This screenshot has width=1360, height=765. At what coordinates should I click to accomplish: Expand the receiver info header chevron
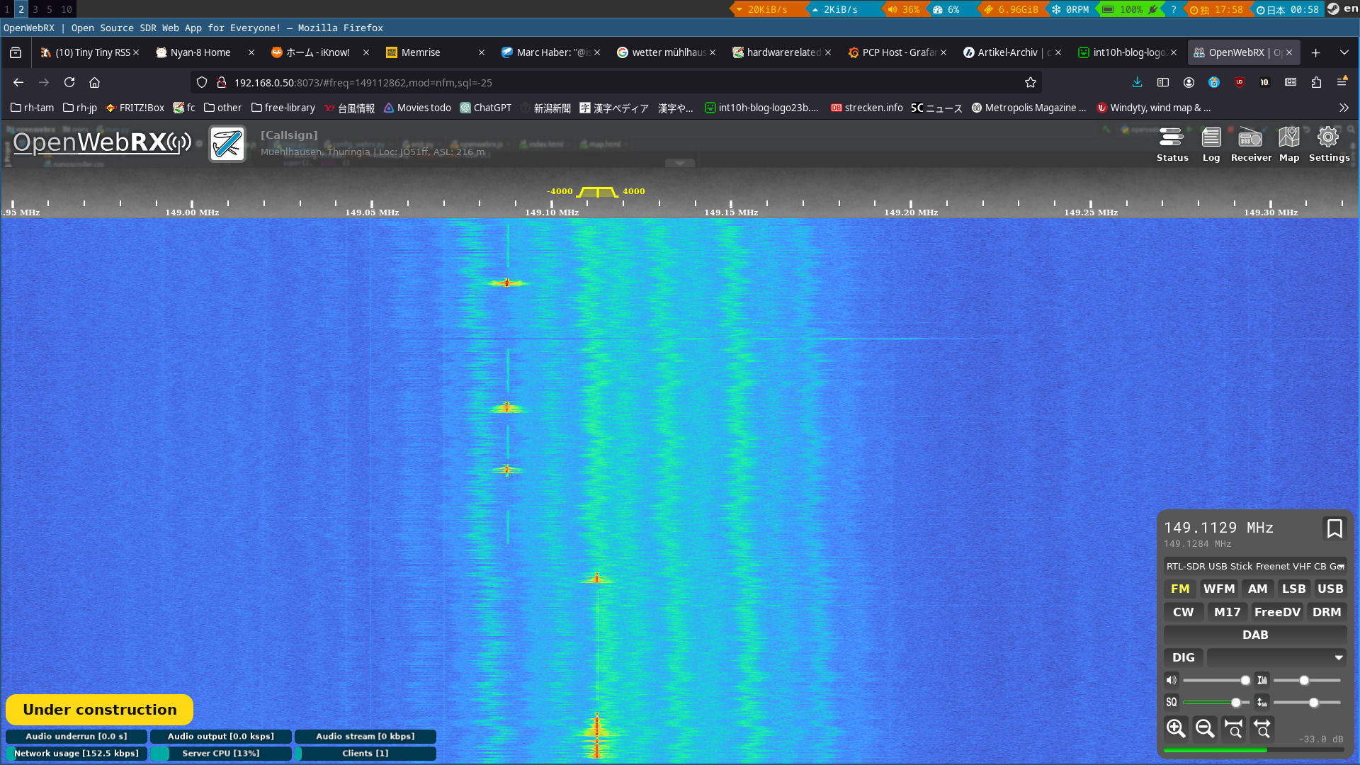680,163
